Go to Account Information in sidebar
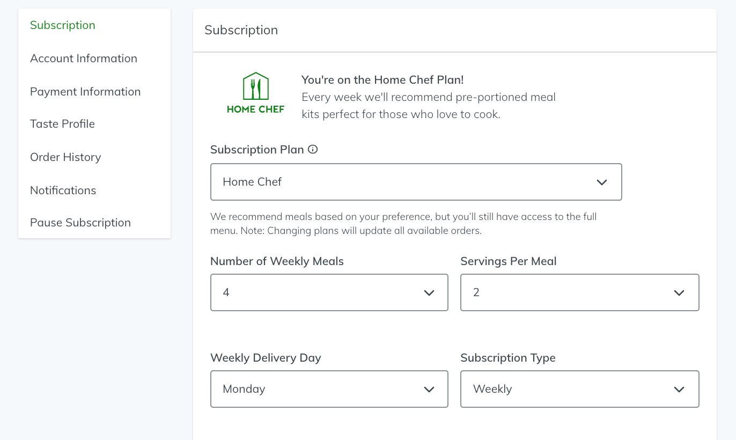The image size is (736, 440). tap(84, 58)
